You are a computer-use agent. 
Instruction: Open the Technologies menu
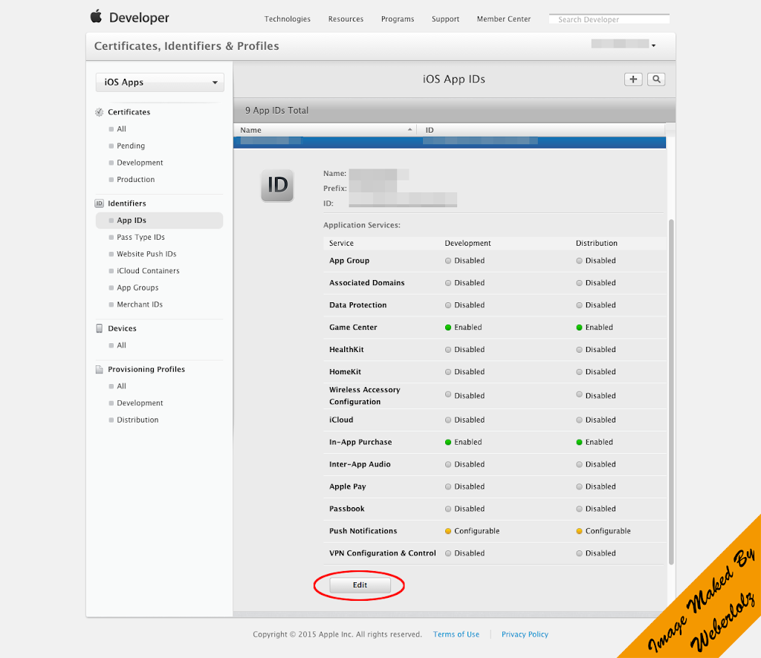coord(287,19)
